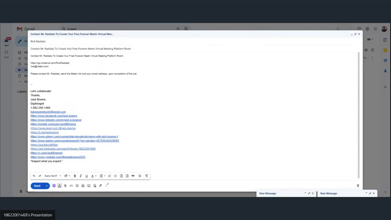Open the go.oncehub.com/RickRaddatz text line

click(50, 63)
